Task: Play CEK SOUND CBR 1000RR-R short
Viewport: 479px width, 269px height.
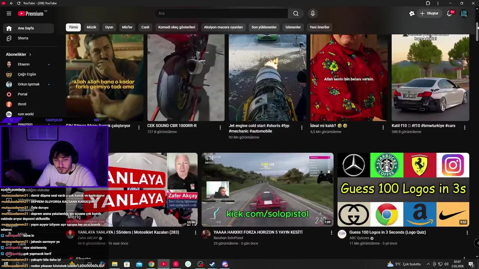Action: [186, 78]
